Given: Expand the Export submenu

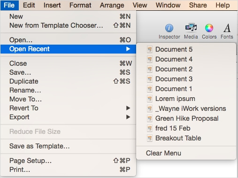Looking at the screenshot, I should pos(128,117).
